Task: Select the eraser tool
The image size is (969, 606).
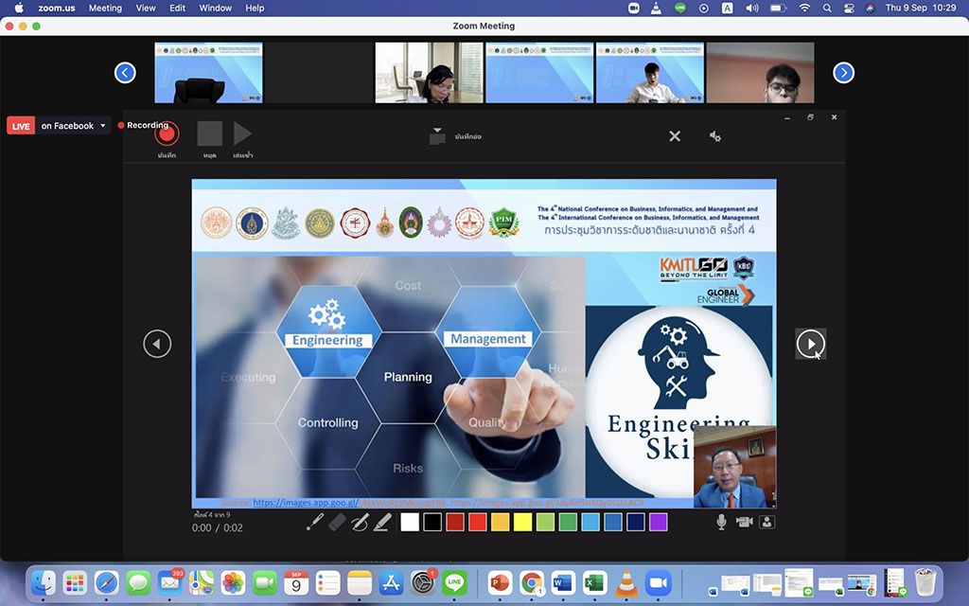Action: point(337,522)
